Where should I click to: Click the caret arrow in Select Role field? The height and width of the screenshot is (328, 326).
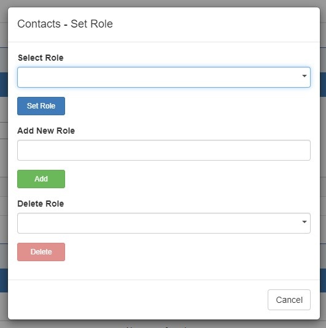(x=305, y=76)
